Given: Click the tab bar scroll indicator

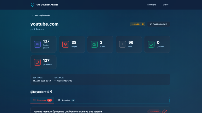Looking at the screenshot, I should tap(170, 100).
